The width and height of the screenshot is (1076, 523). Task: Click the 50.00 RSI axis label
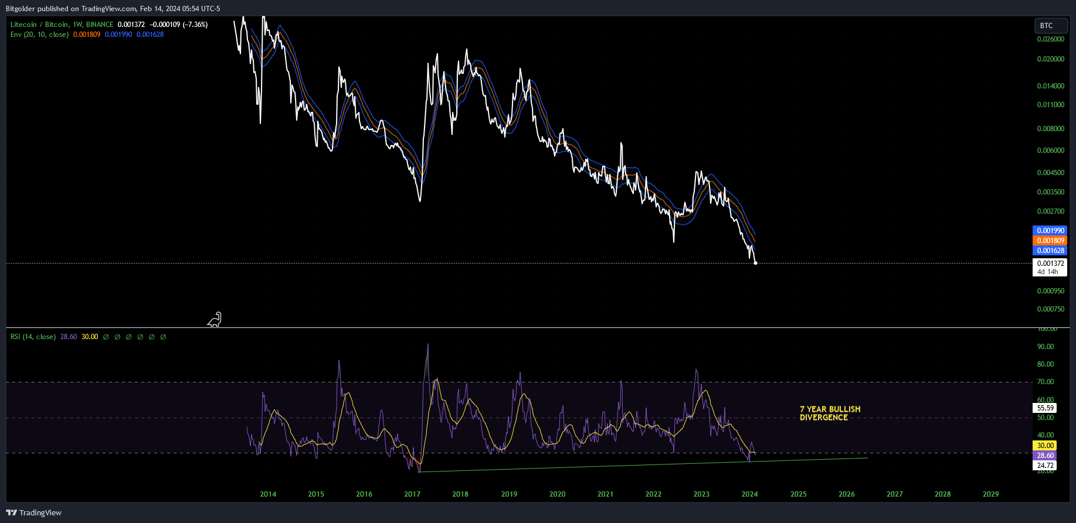click(x=1046, y=418)
